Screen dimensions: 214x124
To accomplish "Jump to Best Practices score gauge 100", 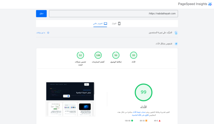I will point(98,55).
